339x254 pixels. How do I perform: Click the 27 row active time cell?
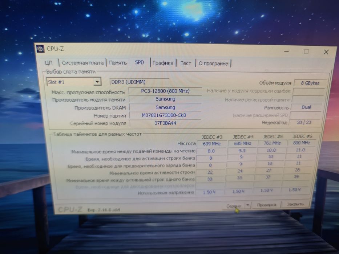(x=269, y=170)
